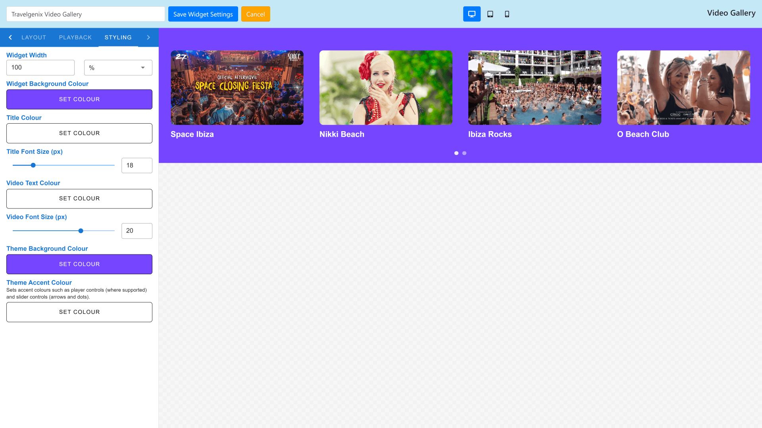Play the Nikki Beach video thumbnail
This screenshot has height=428, width=762.
click(386, 88)
